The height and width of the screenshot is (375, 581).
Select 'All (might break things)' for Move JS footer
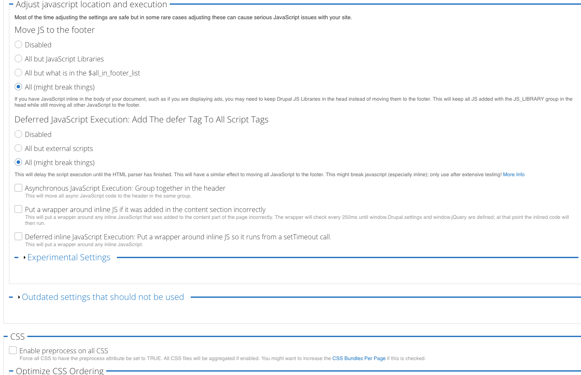18,87
